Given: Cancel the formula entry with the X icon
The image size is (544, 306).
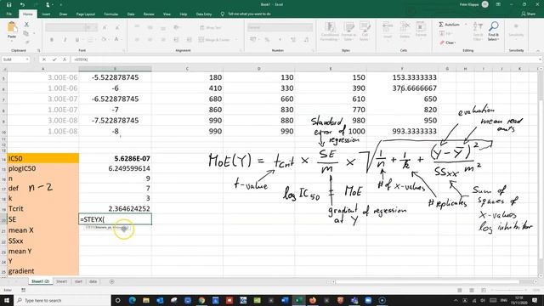Looking at the screenshot, I should click(44, 59).
